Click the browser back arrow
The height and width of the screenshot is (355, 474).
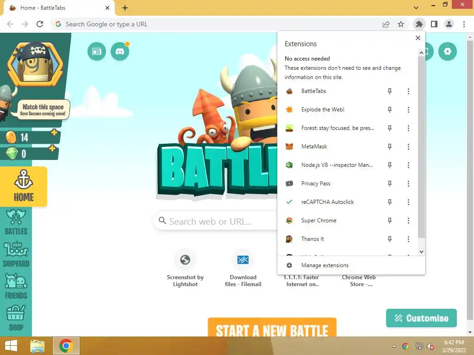10,24
